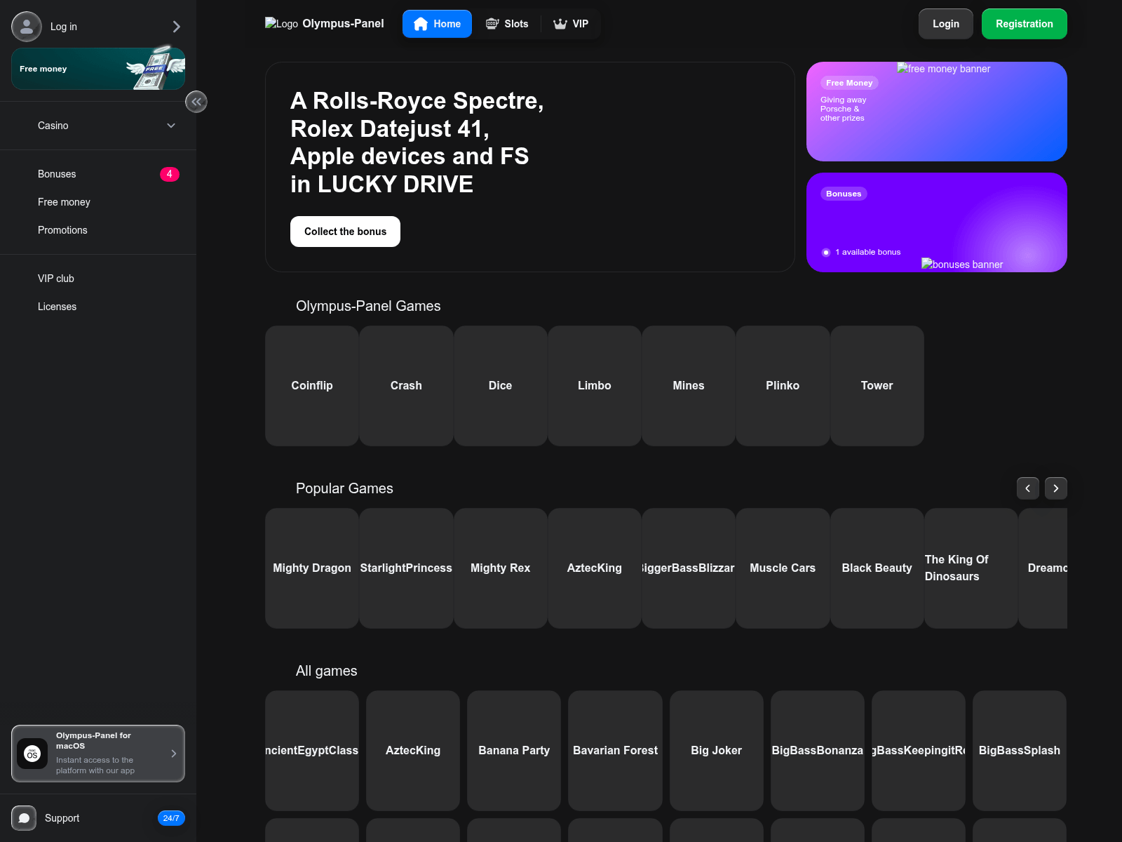Screen dimensions: 1122x842
Task: Click the Bonuses notification badge 4
Action: [x=170, y=174]
